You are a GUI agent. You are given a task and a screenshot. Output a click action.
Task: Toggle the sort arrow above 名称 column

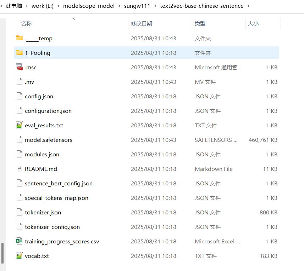(x=73, y=19)
